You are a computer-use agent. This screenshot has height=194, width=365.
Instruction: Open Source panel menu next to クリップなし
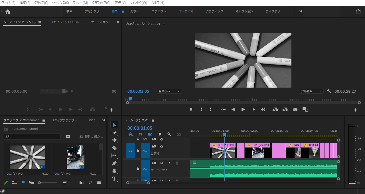(x=40, y=22)
